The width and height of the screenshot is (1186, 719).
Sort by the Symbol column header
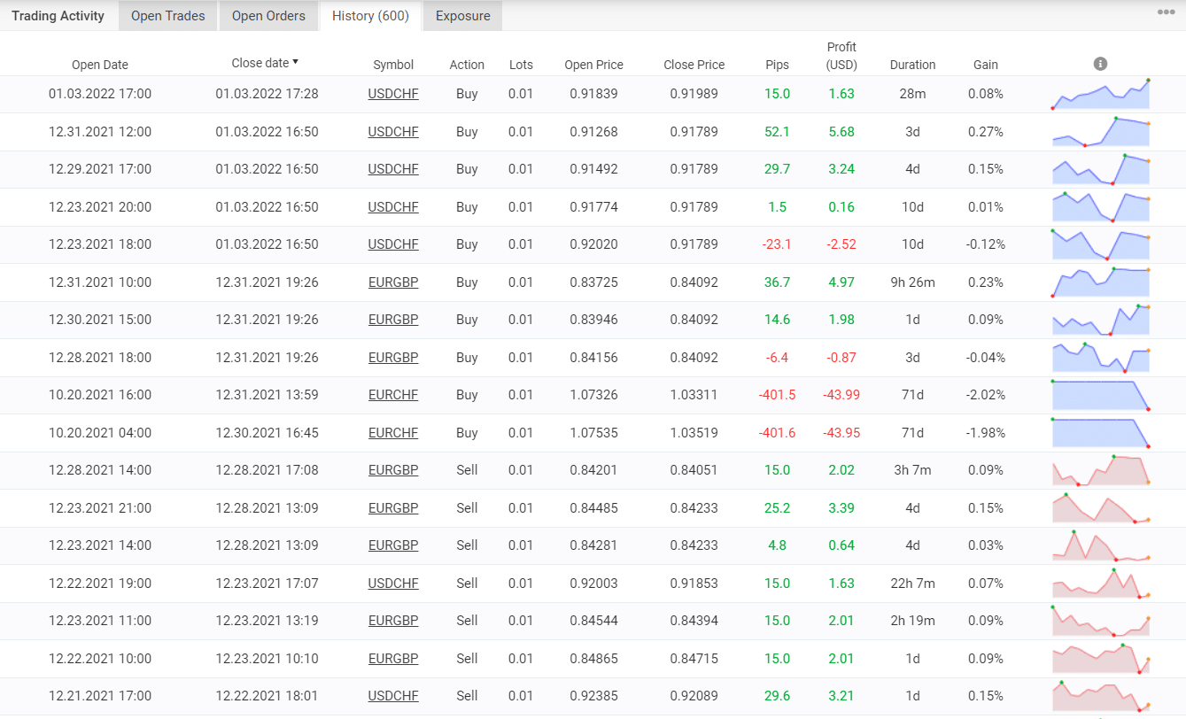[x=393, y=65]
